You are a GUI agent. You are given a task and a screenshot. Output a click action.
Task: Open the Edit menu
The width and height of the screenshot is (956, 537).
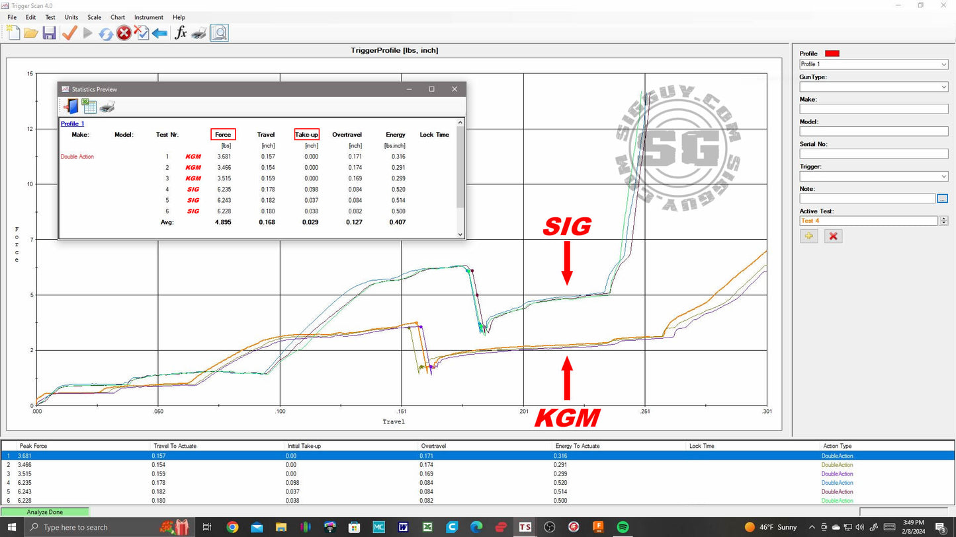(x=30, y=17)
